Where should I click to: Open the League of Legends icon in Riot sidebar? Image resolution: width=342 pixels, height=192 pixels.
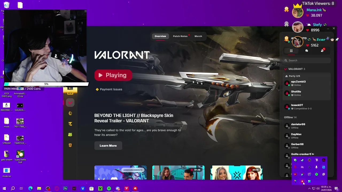[x=70, y=113]
